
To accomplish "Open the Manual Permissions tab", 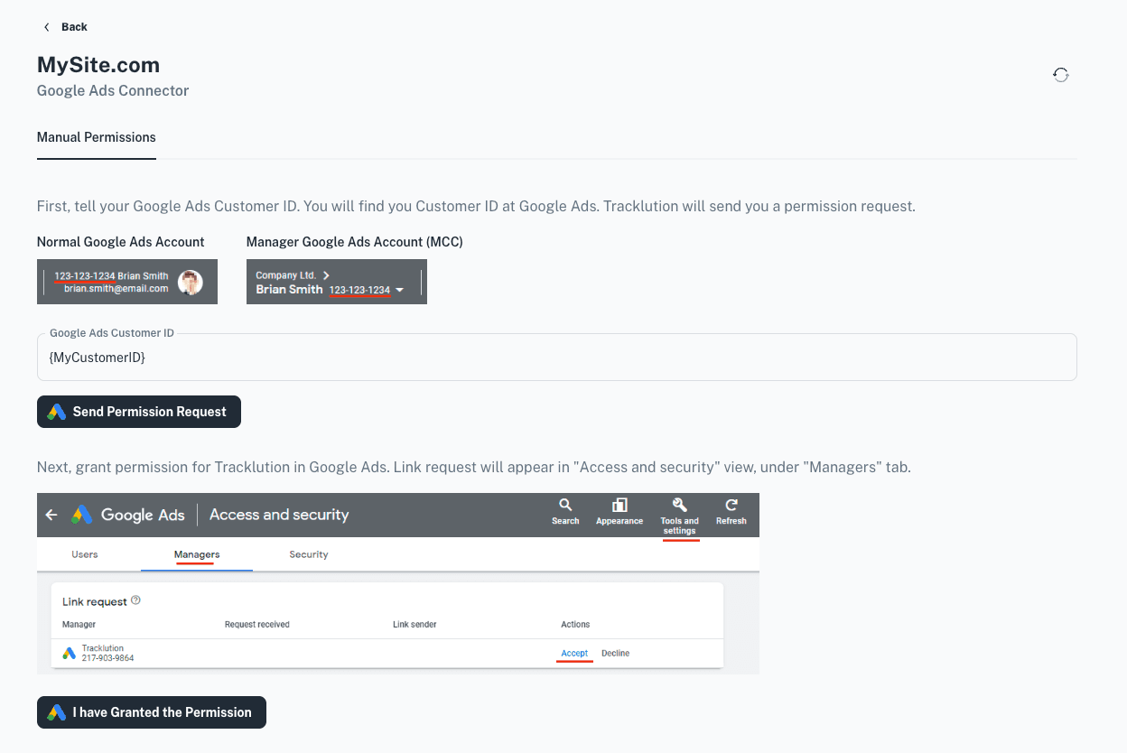I will pos(97,137).
